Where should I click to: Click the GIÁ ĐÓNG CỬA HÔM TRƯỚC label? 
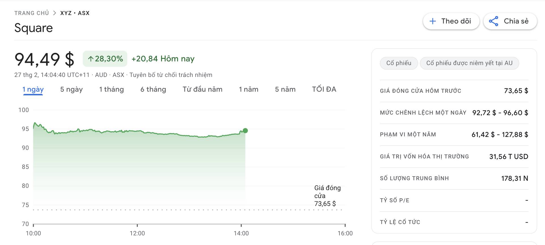(x=421, y=91)
